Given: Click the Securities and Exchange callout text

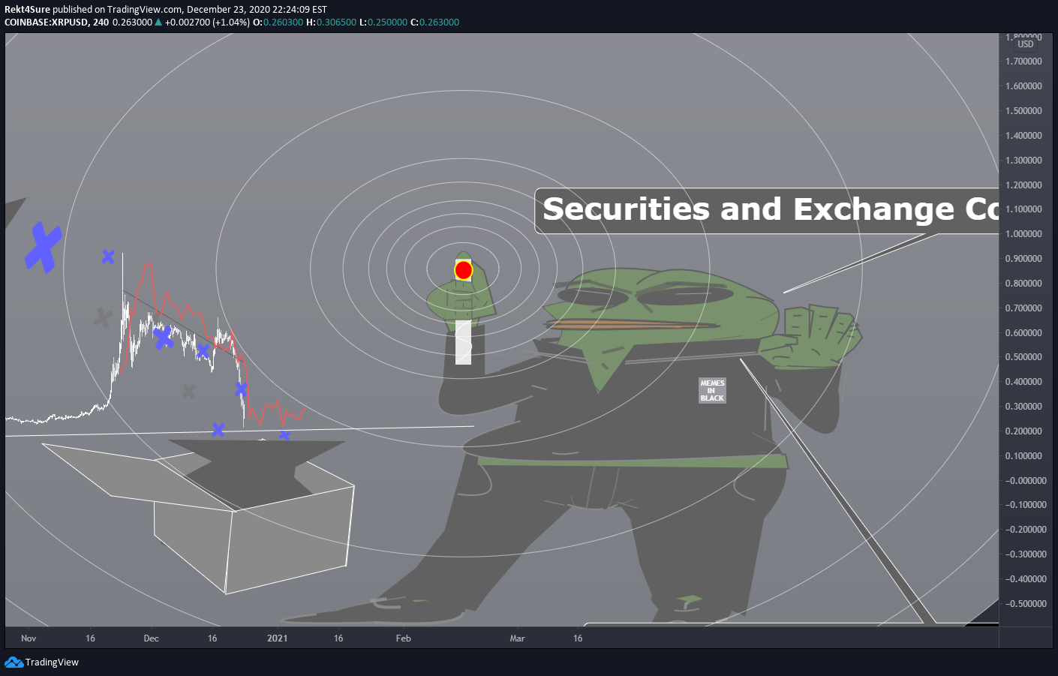Looking at the screenshot, I should coord(771,209).
